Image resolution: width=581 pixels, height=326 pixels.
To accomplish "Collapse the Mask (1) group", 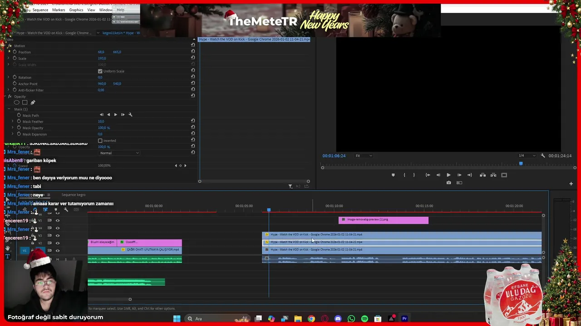I will (x=9, y=109).
